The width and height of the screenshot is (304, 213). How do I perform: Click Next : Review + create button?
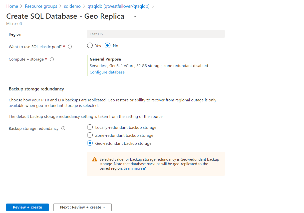(82, 207)
